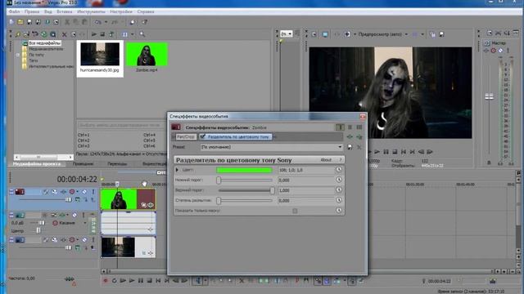Open track 1 automation settings dropdown arrow

click(x=78, y=192)
